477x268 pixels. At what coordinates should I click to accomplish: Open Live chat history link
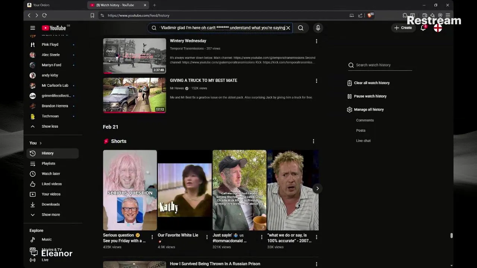363,141
